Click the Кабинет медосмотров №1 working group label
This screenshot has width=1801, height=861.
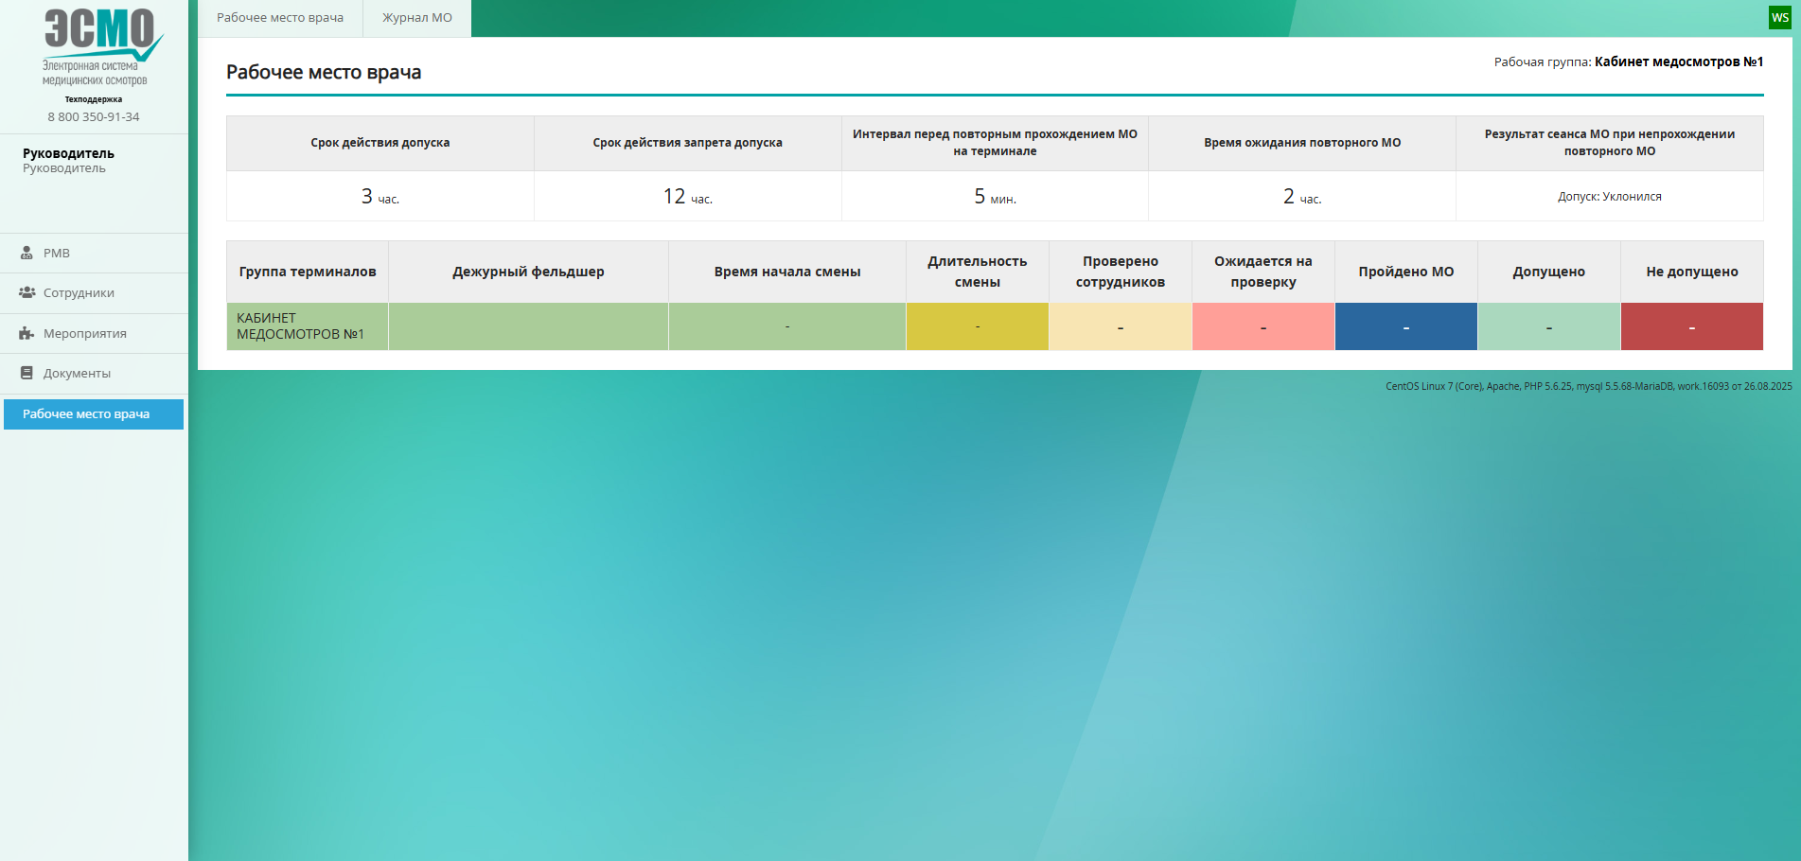1678,61
